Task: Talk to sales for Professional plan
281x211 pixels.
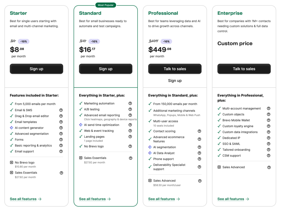Action: pos(175,69)
